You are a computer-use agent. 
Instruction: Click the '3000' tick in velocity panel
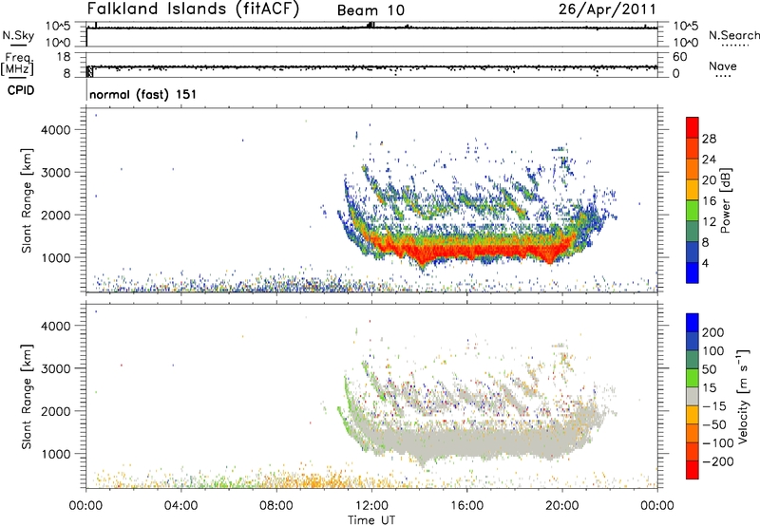56,368
